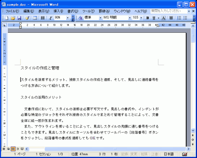Viewport: 197px width, 158px height.
Task: Click horizontal scrollbar right arrow
Action: pyautogui.click(x=188, y=149)
